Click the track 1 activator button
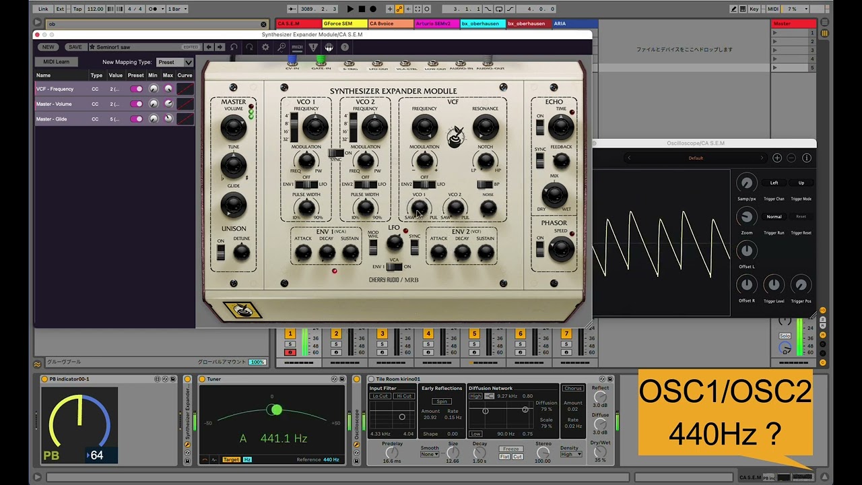 click(290, 333)
